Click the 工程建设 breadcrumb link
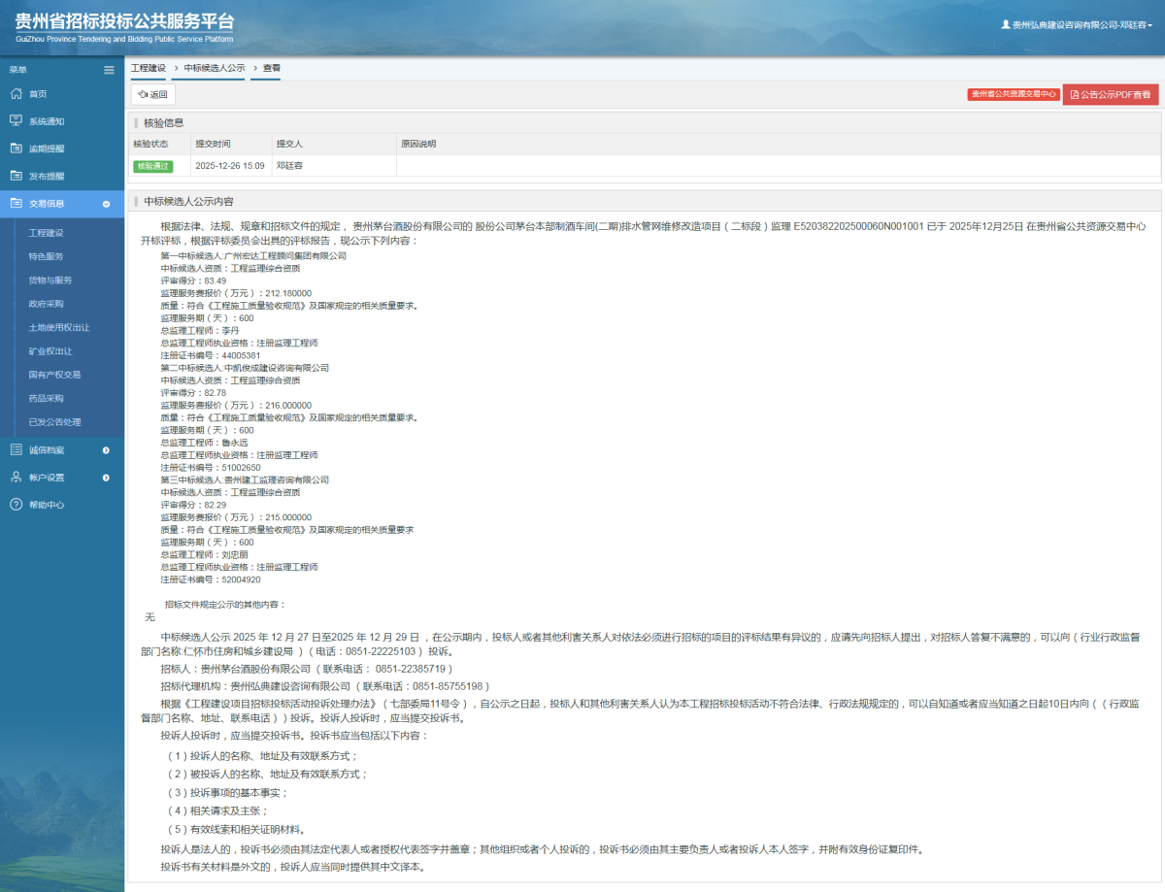The height and width of the screenshot is (892, 1165). (149, 68)
